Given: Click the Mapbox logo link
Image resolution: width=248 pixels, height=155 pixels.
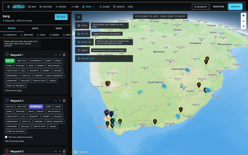Looking at the screenshot, I should (81, 152).
